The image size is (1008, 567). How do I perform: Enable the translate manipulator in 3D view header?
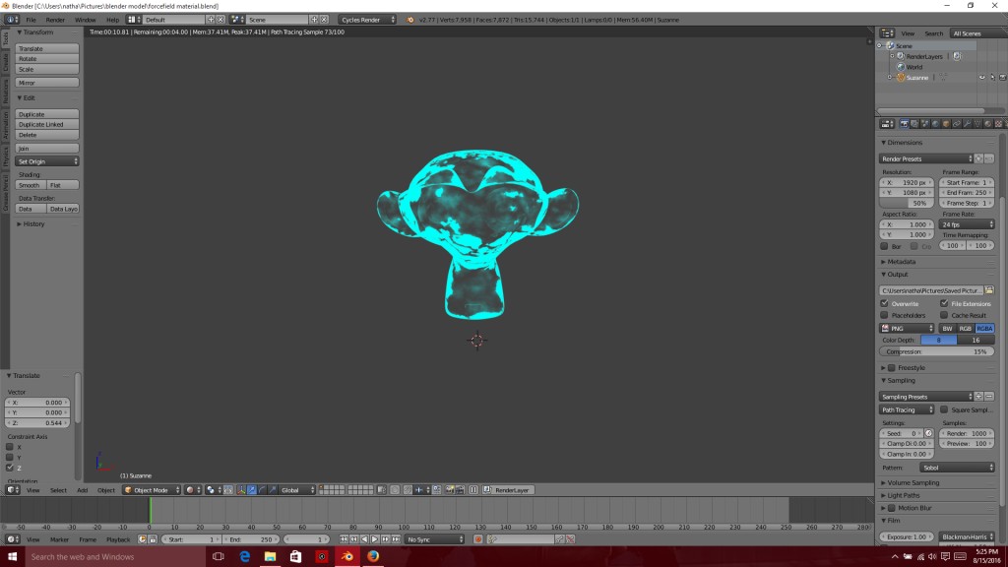tap(252, 487)
